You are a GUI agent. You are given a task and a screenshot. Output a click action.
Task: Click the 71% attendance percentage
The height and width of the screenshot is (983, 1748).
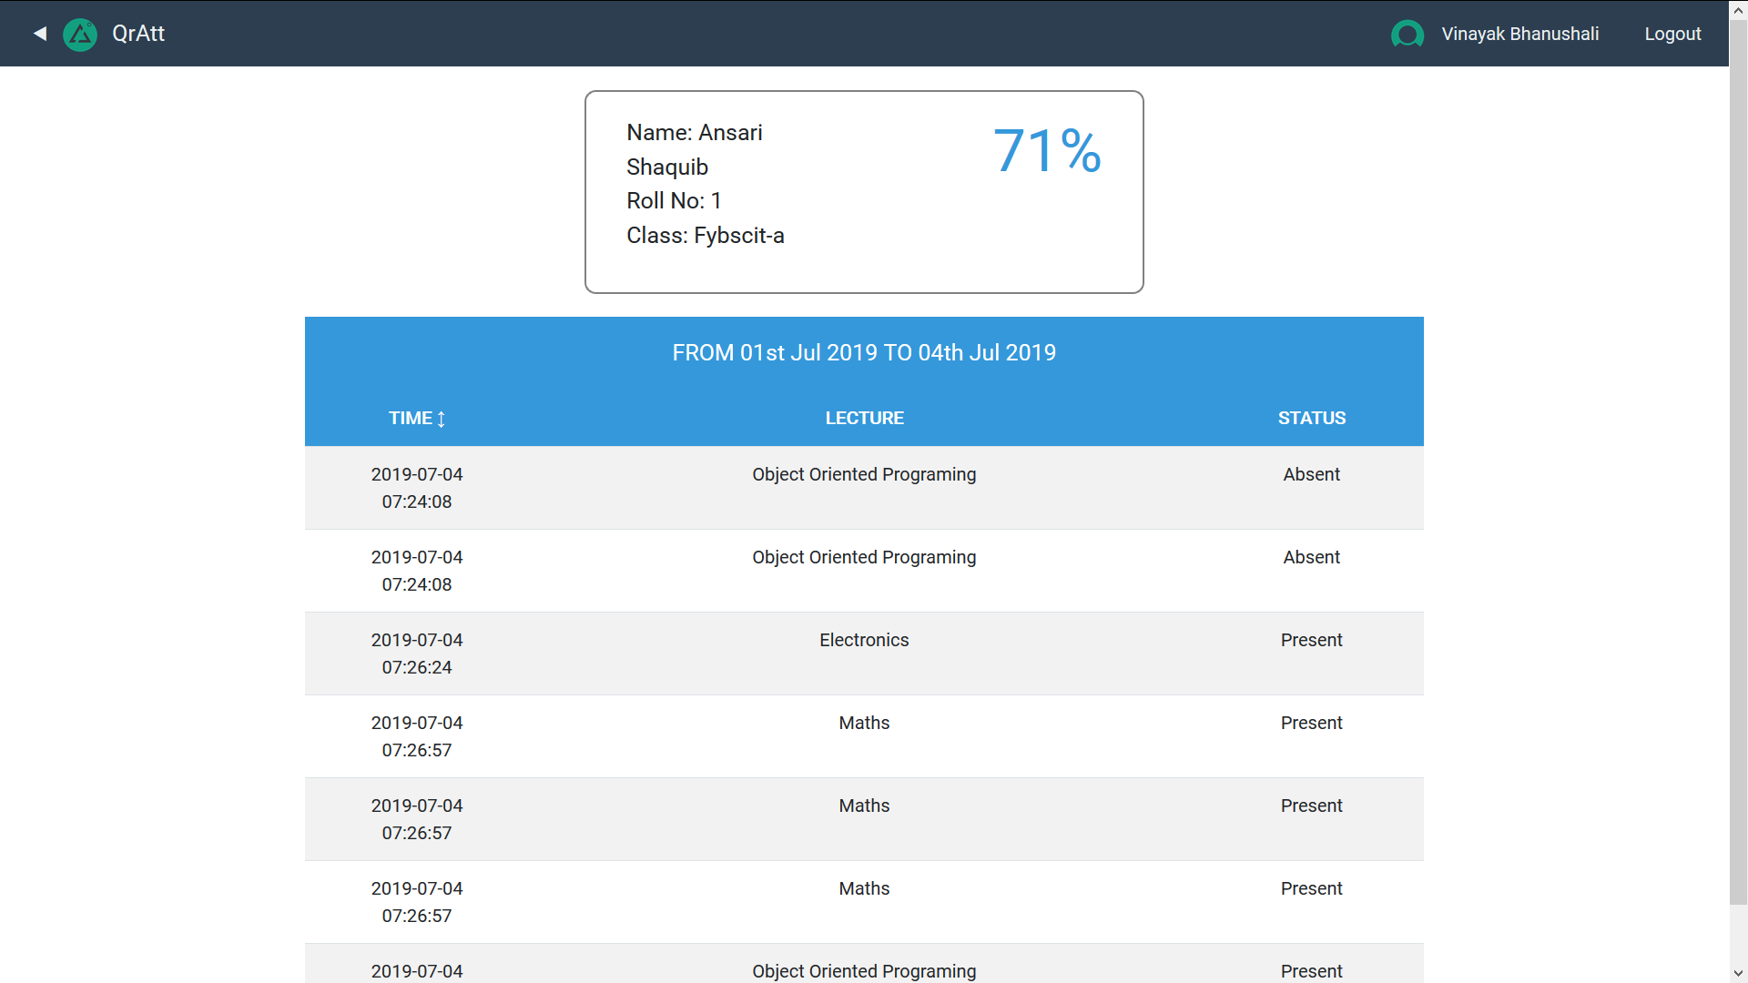pos(1047,150)
